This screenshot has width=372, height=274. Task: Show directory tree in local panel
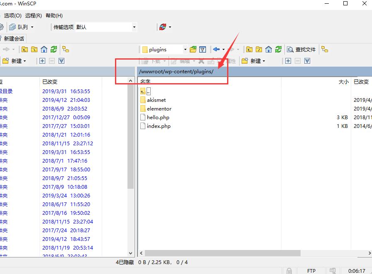[66, 49]
